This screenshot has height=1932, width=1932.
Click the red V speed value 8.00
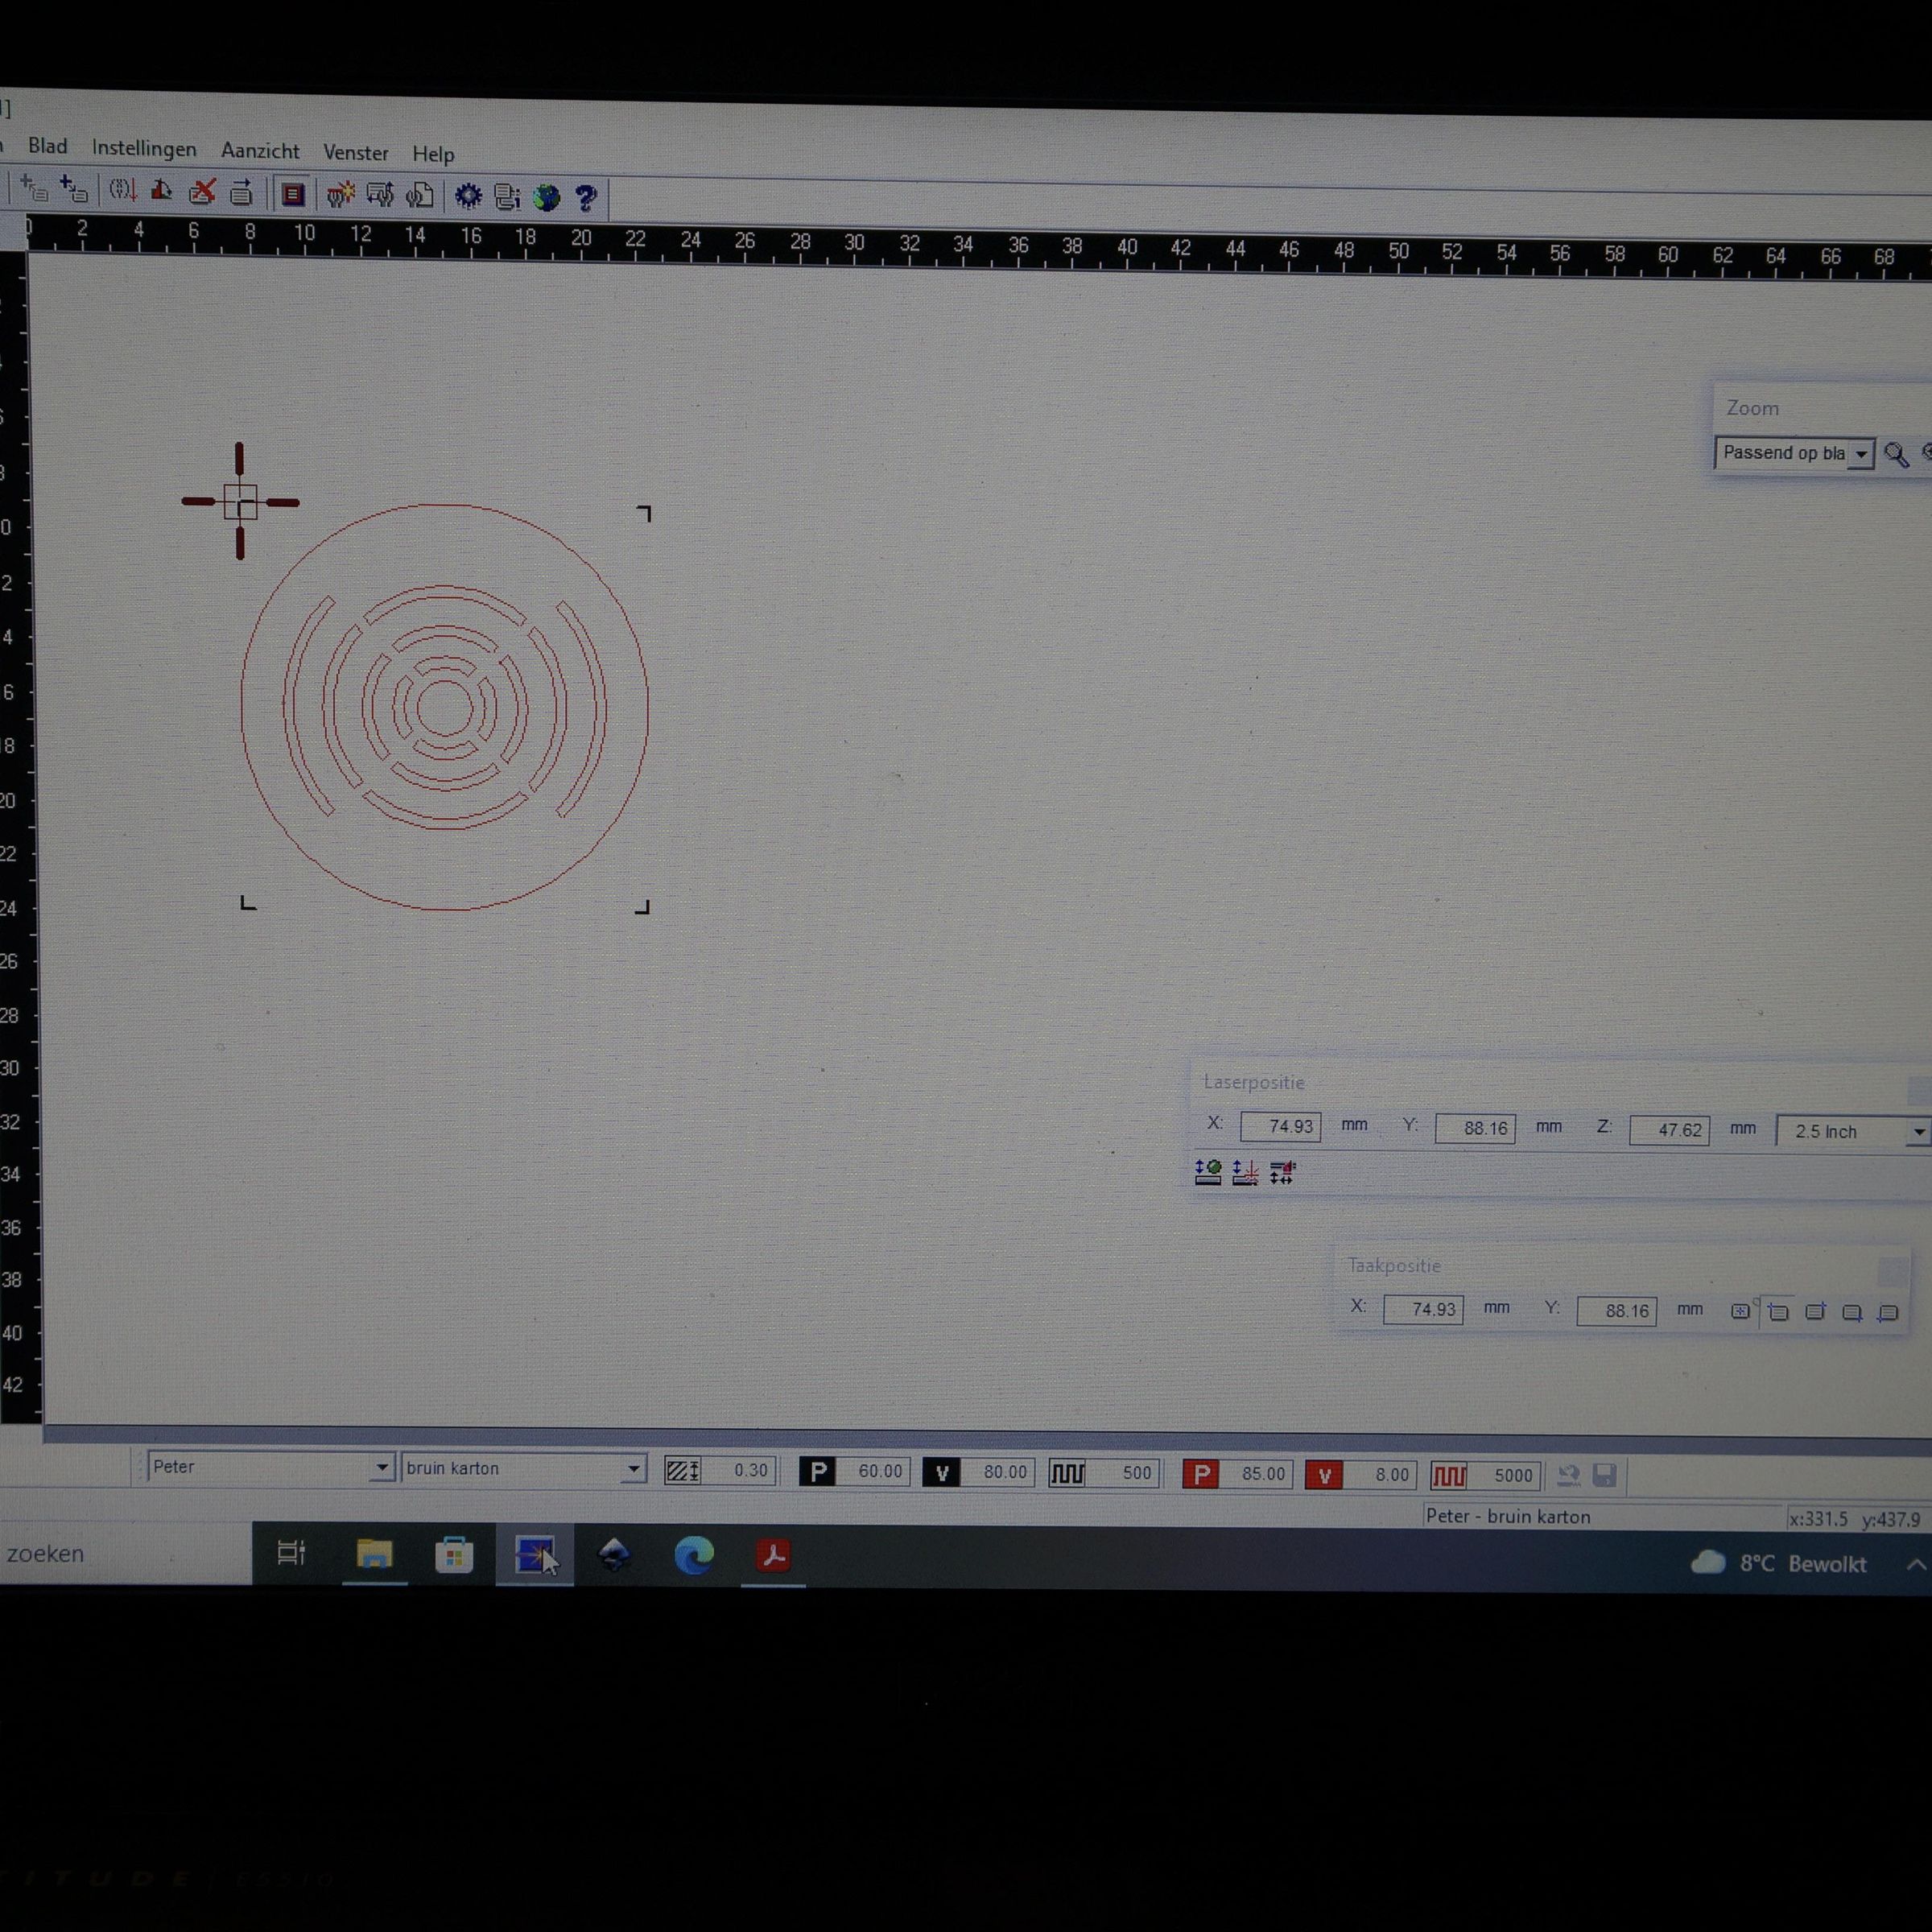click(1380, 1475)
